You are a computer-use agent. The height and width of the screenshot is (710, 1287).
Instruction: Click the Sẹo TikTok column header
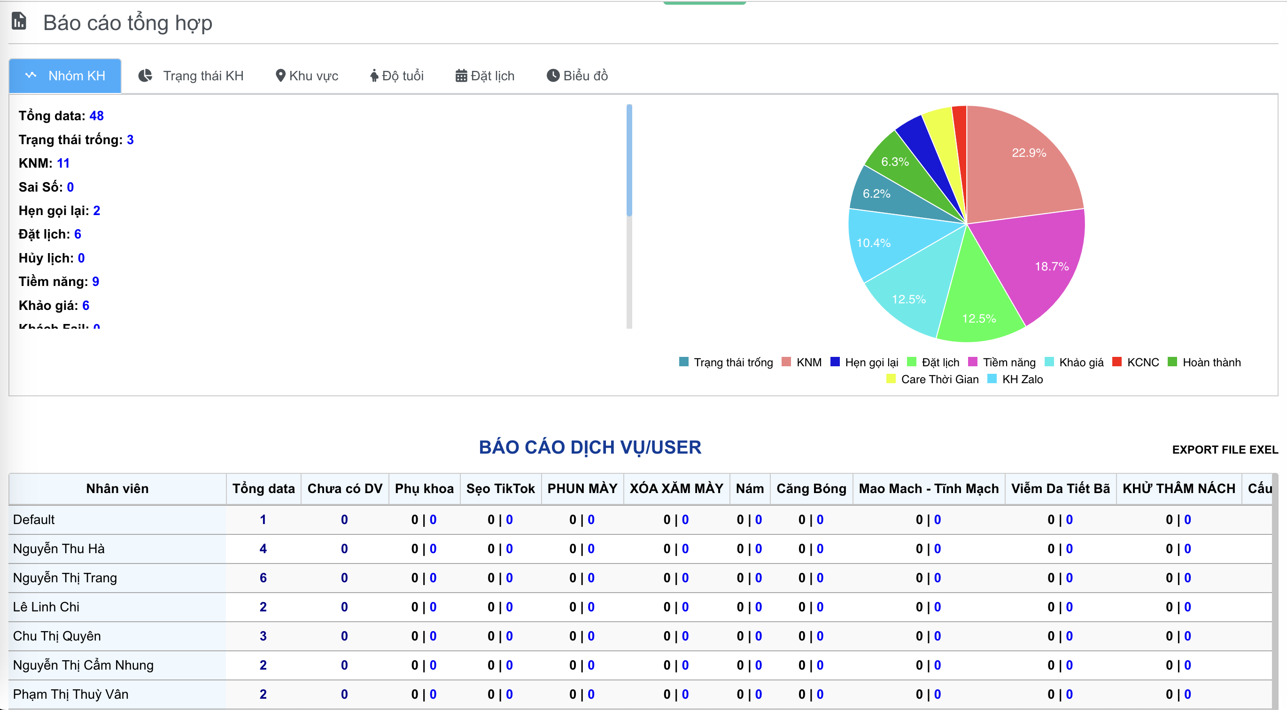(501, 488)
